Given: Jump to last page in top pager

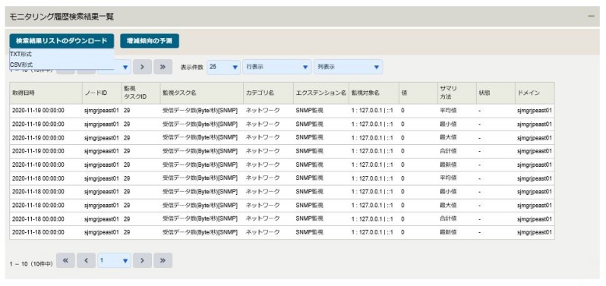Looking at the screenshot, I should (163, 67).
